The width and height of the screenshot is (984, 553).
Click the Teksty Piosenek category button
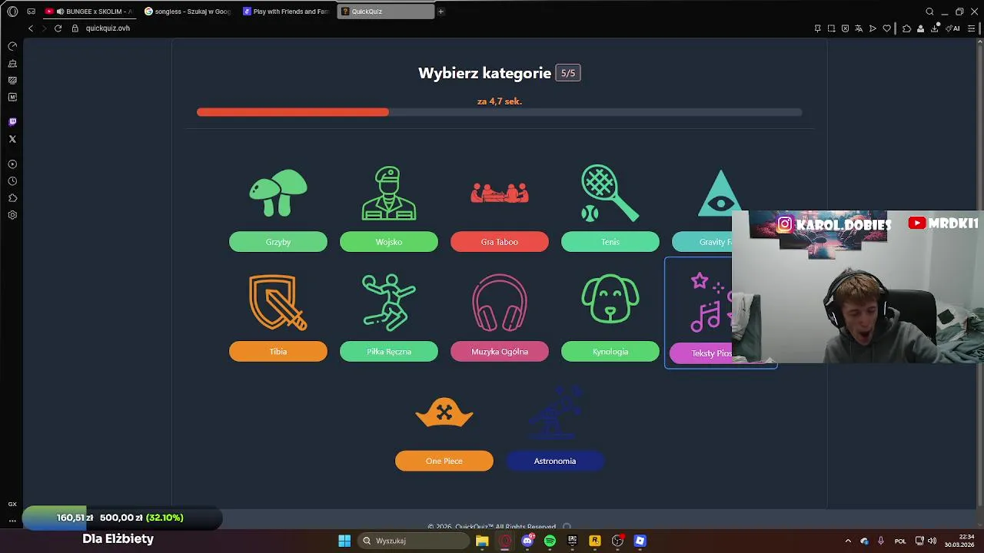[x=701, y=353]
